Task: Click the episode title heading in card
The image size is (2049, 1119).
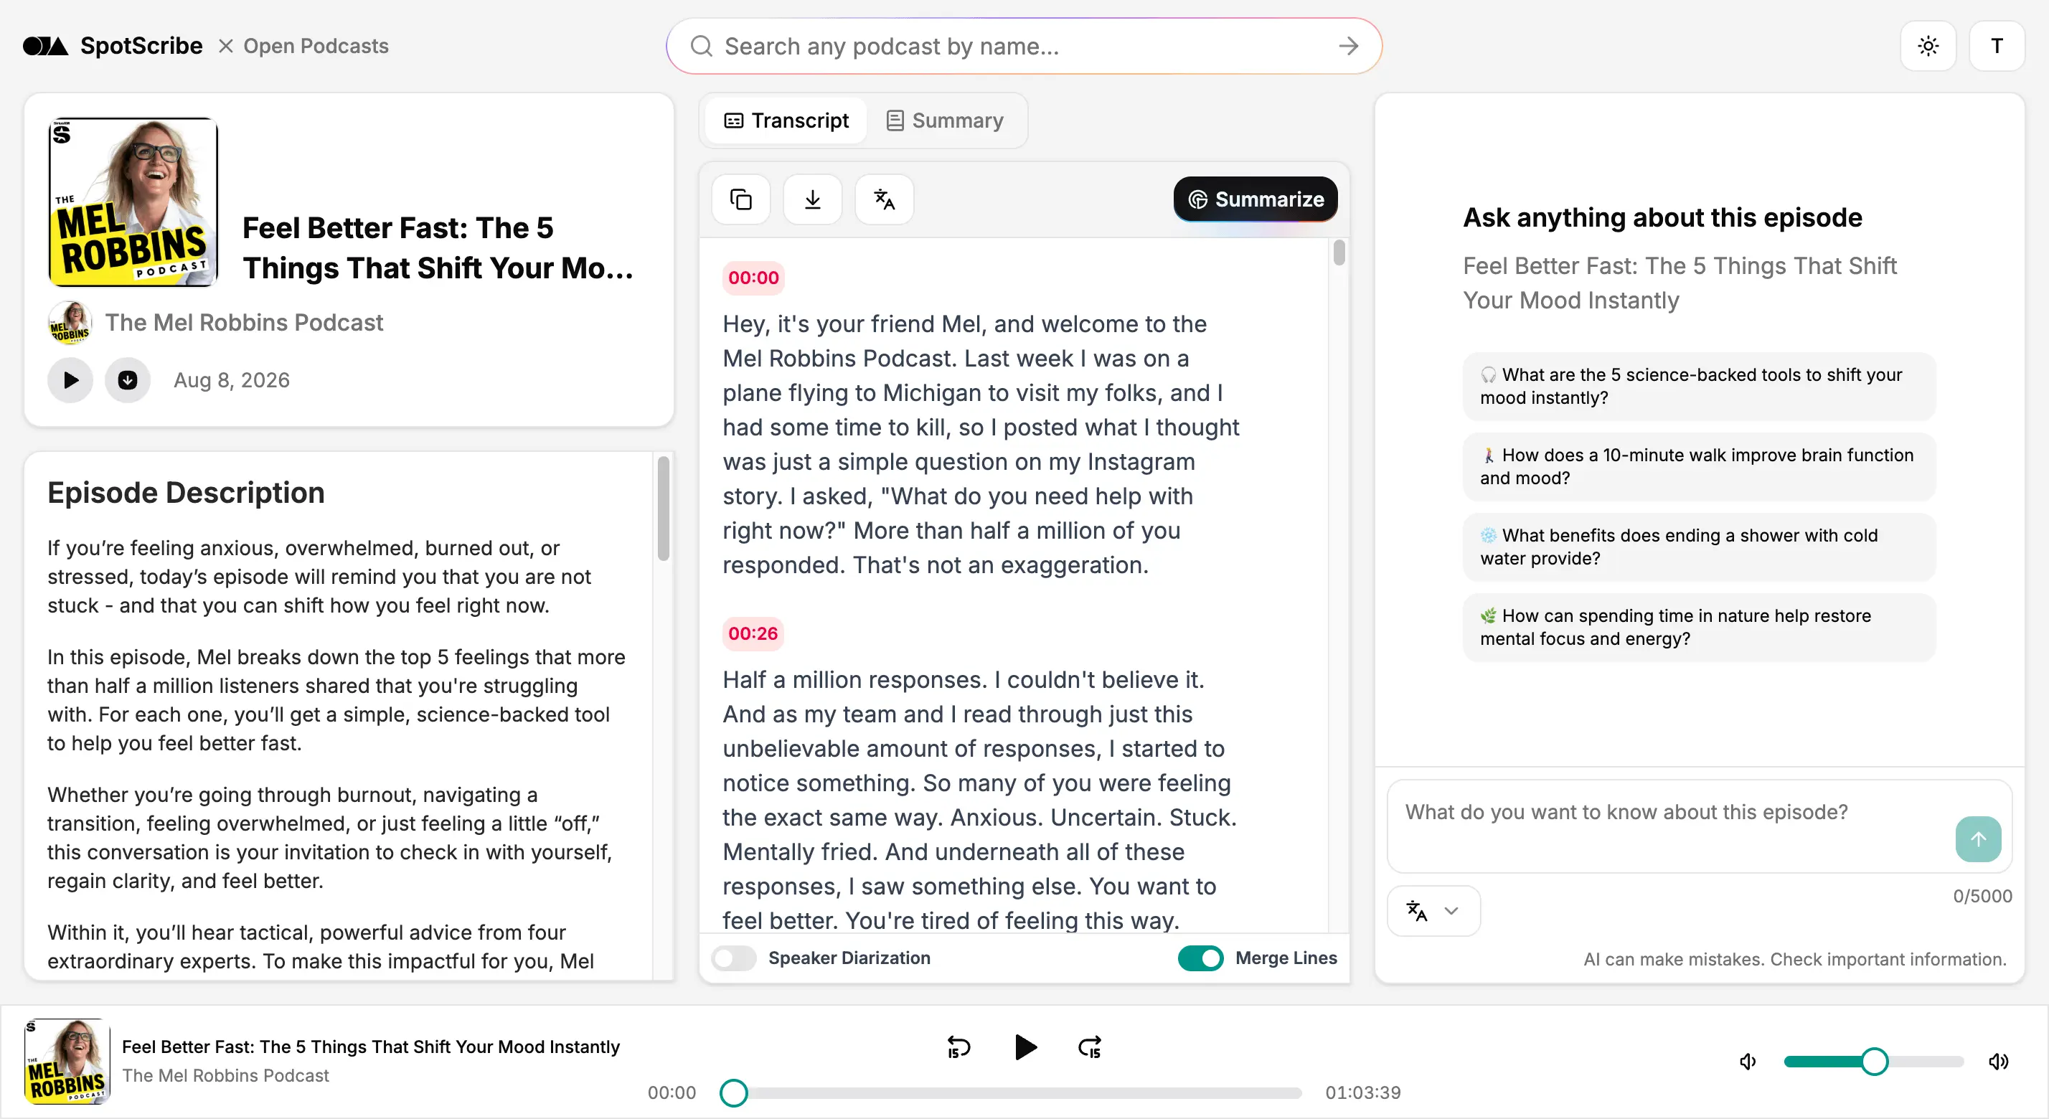Action: click(x=438, y=247)
